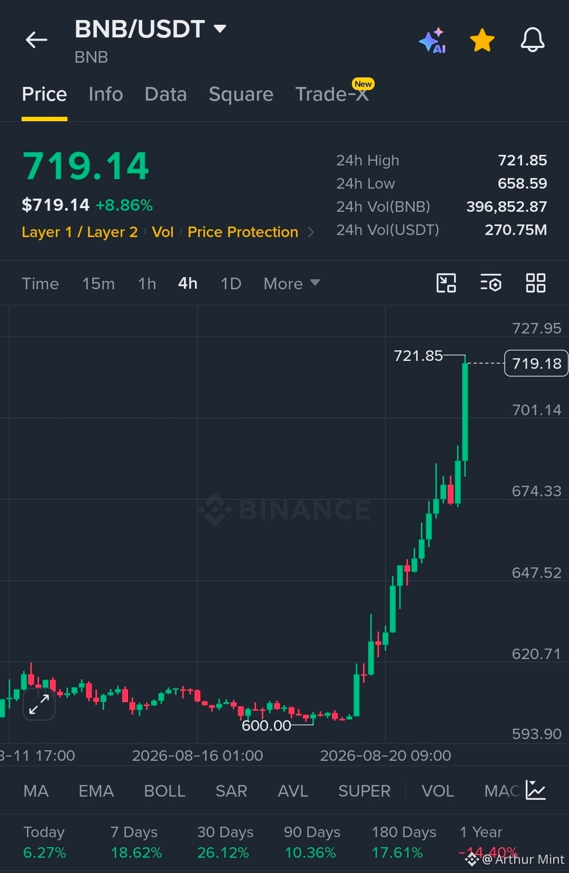Click the 24h Vol(BNB) value 396,852.87

click(507, 207)
